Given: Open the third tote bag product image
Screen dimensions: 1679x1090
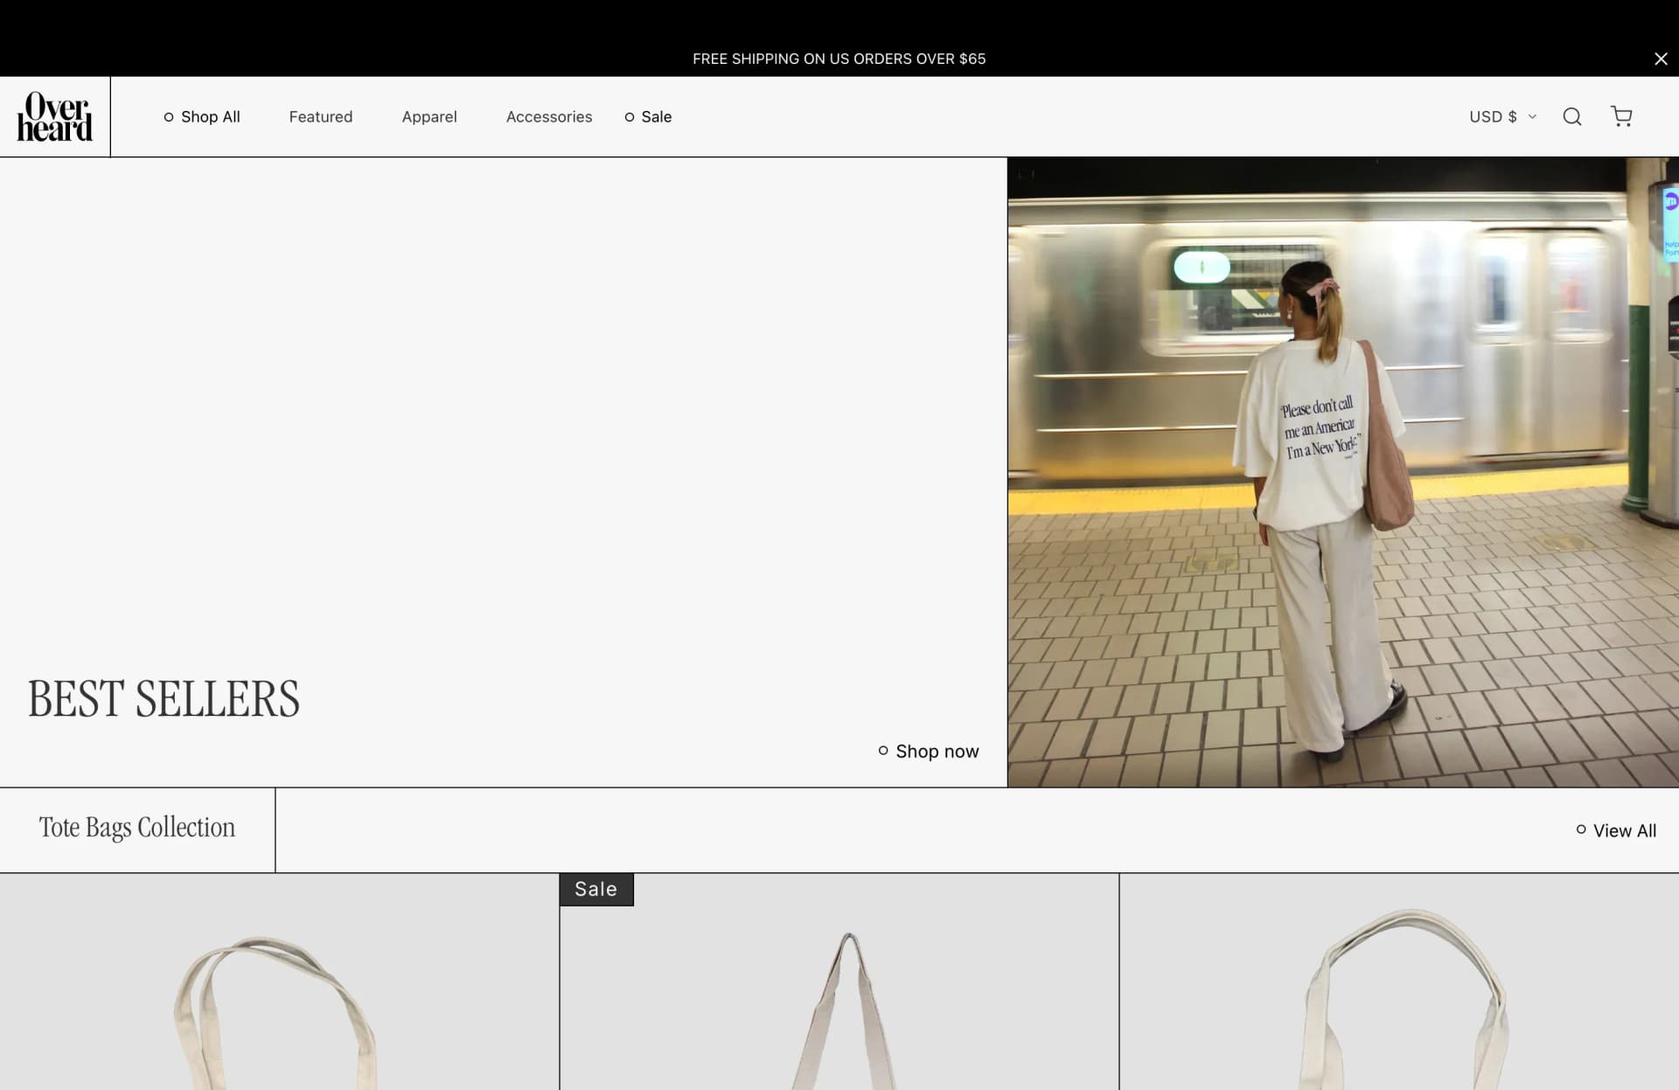Looking at the screenshot, I should (1399, 982).
